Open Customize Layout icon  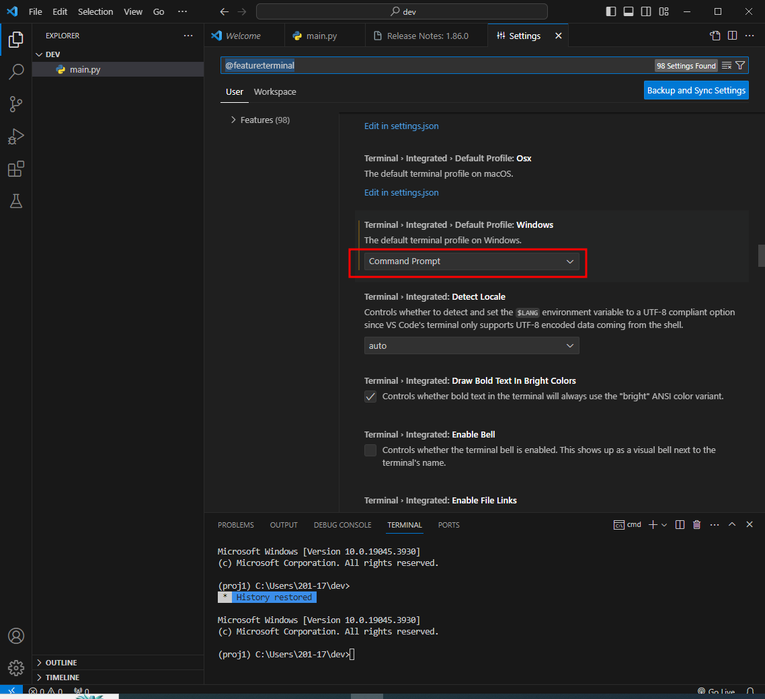pyautogui.click(x=664, y=11)
